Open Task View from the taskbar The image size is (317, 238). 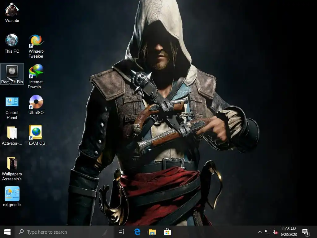[121, 232]
